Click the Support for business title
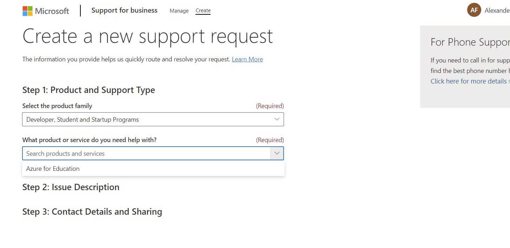Screen dimensions: 510x248 click(x=124, y=11)
